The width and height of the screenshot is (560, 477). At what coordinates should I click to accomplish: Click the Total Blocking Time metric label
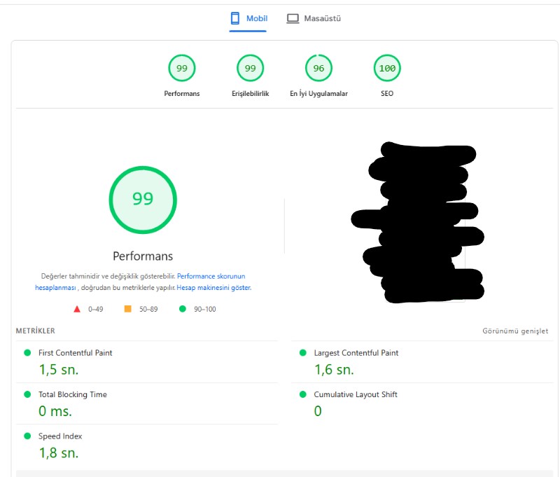point(73,394)
